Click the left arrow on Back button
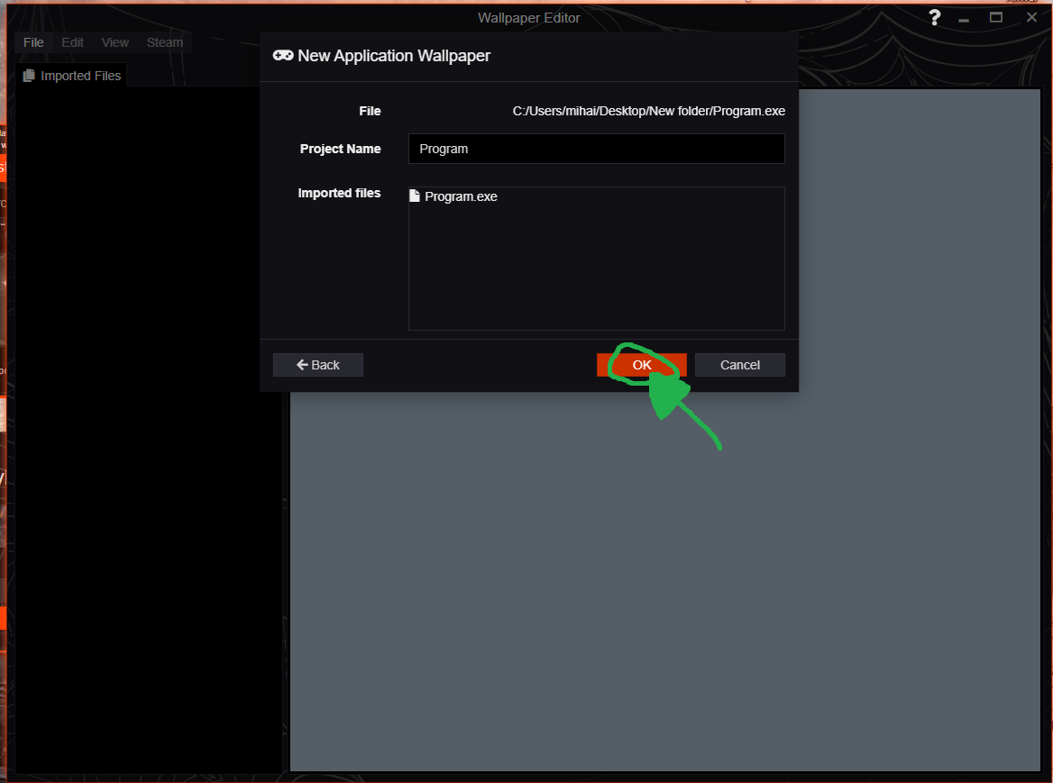1053x783 pixels. (x=302, y=365)
